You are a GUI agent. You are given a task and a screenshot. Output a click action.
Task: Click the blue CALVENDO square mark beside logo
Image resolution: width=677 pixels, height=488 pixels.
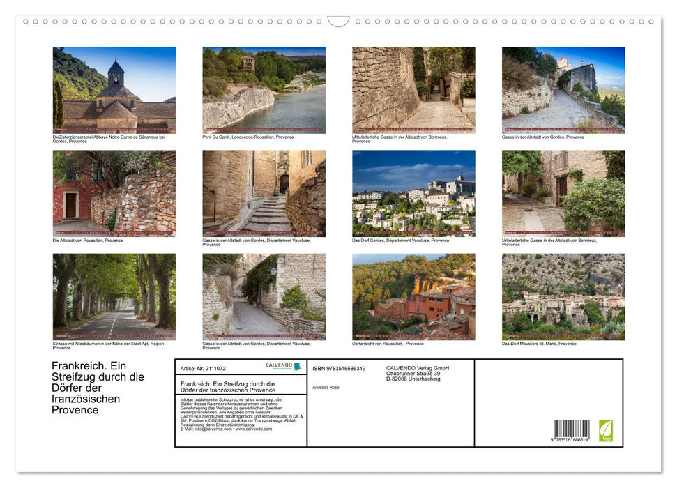[x=297, y=367]
